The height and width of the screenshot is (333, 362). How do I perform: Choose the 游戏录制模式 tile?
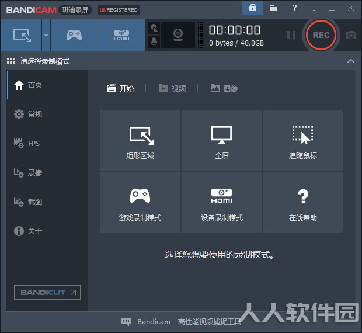click(x=140, y=202)
